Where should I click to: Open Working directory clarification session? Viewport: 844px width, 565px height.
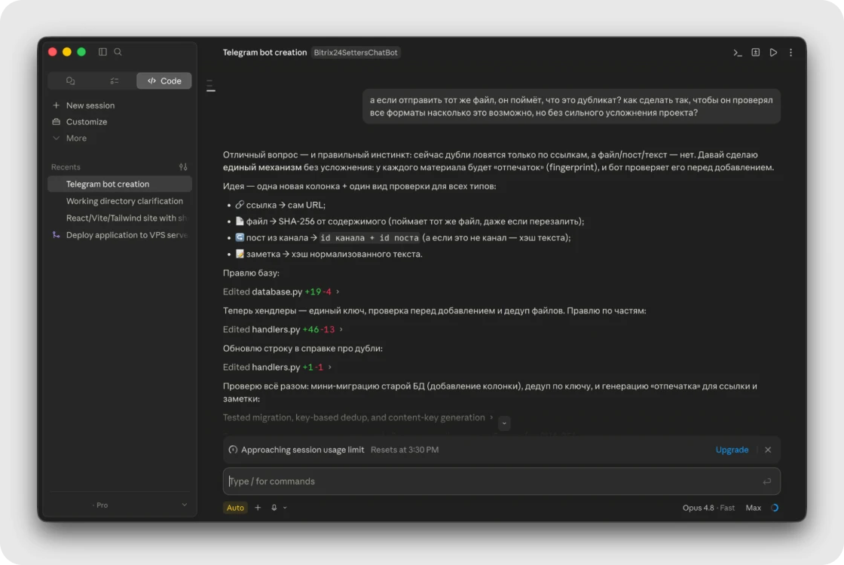coord(120,200)
